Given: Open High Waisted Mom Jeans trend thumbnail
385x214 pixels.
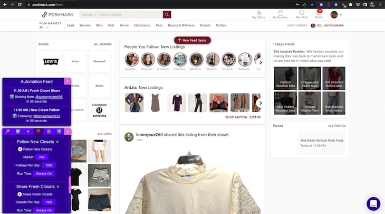Looking at the screenshot, I should point(334,103).
